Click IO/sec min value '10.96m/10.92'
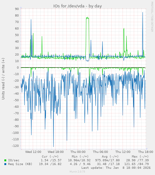This screenshot has height=175, width=155. (x=79, y=160)
